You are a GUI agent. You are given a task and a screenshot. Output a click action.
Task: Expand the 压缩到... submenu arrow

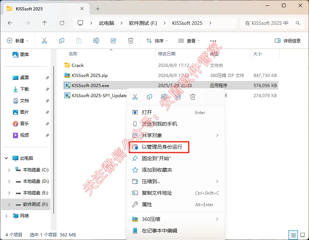point(217,181)
